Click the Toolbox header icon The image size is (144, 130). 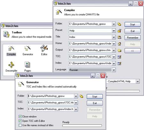[6, 34]
